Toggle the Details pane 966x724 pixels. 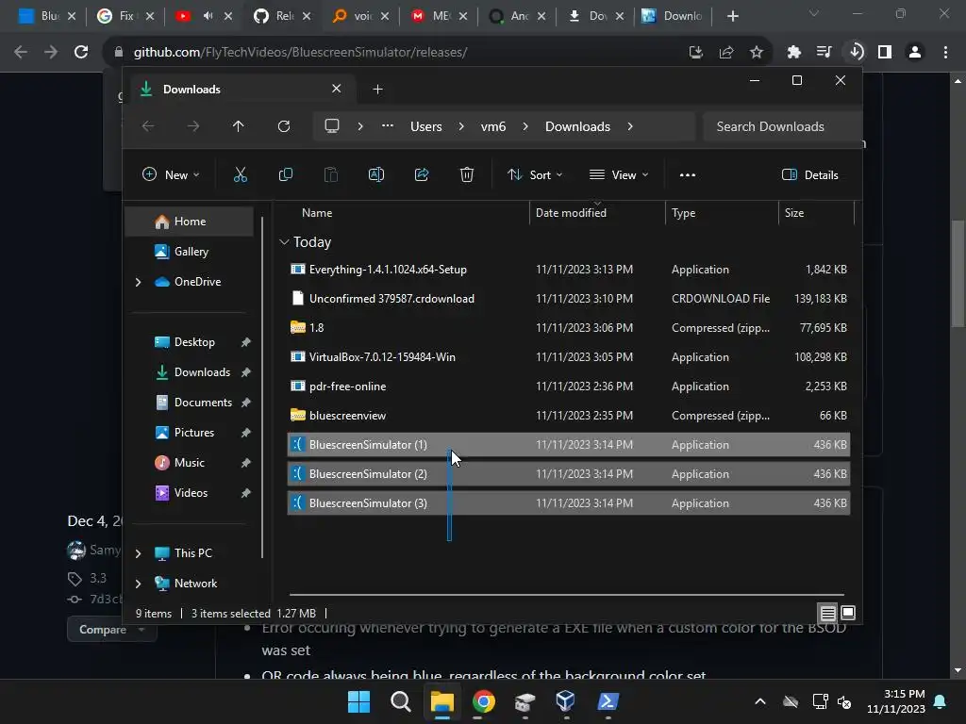click(810, 174)
